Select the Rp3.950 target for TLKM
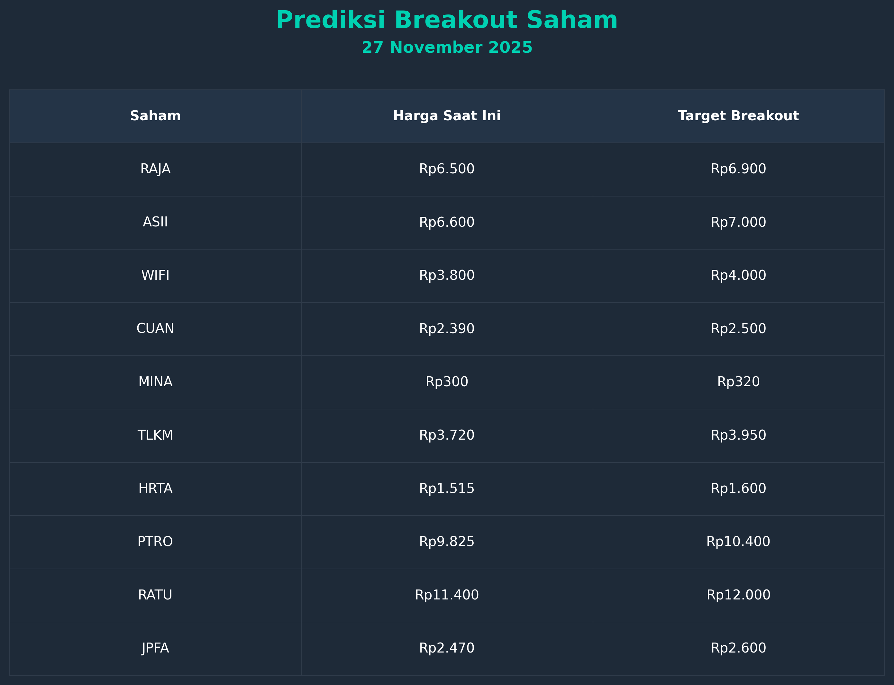894x685 pixels. 738,435
